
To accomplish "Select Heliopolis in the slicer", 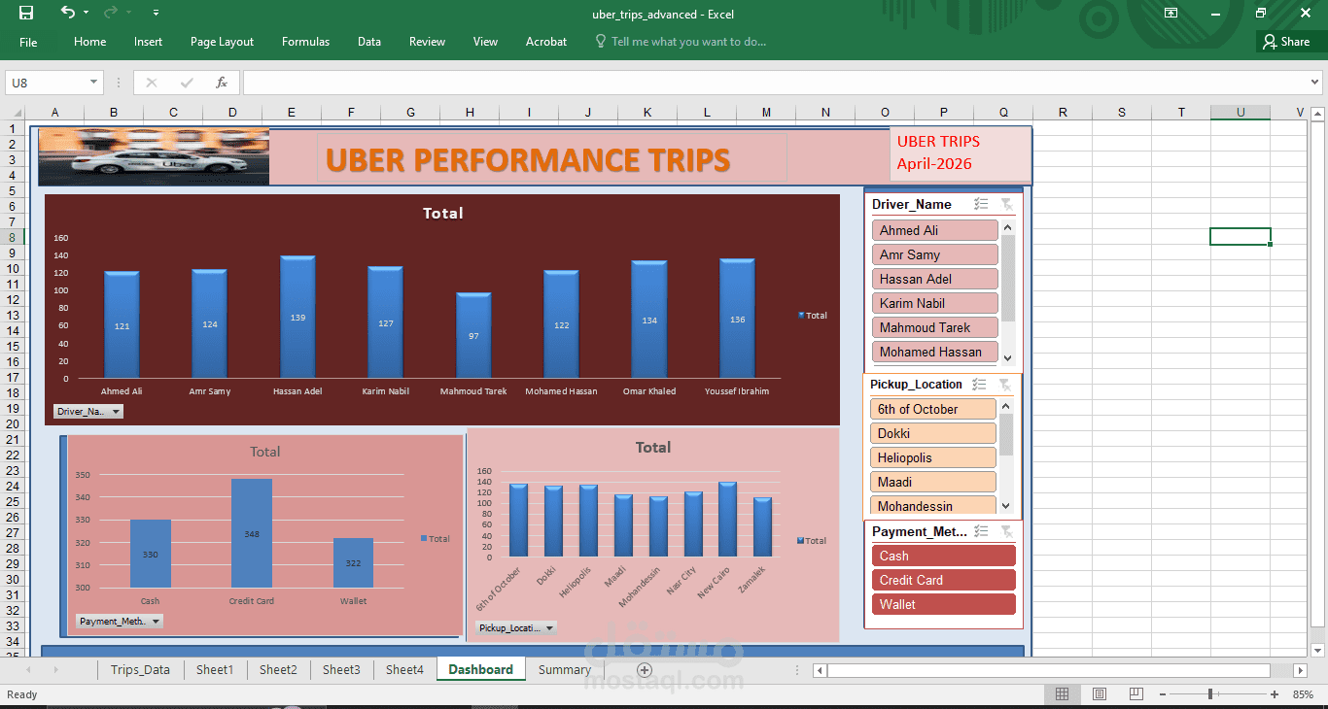I will pyautogui.click(x=933, y=457).
